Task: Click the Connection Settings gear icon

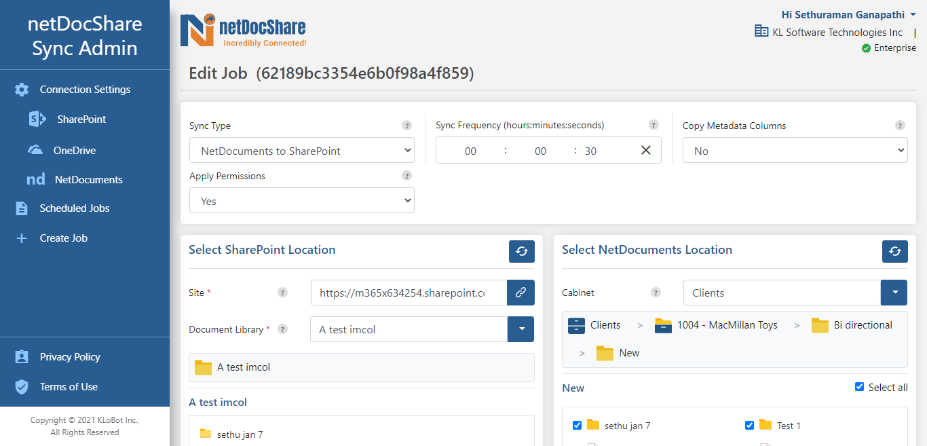Action: [x=22, y=90]
